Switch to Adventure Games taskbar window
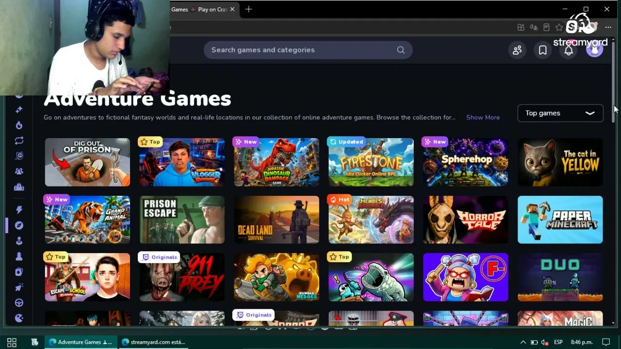 [81, 342]
